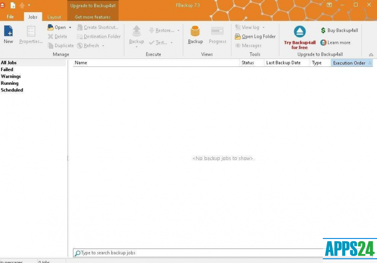Open the job Properties icon
Image resolution: width=377 pixels, height=263 pixels.
click(31, 31)
